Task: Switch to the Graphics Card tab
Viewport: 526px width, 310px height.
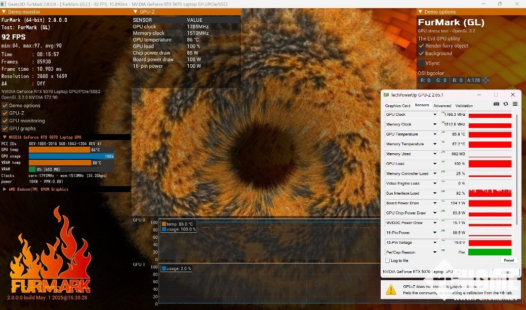Action: [x=397, y=106]
